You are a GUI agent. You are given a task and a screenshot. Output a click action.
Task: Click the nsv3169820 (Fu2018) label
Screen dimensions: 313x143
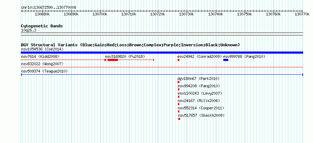(125, 57)
